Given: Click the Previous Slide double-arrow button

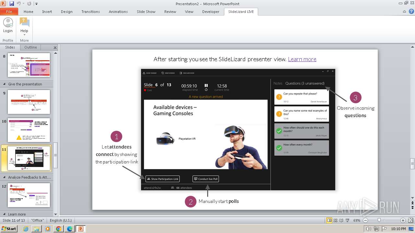Looking at the screenshot, I should (x=412, y=203).
